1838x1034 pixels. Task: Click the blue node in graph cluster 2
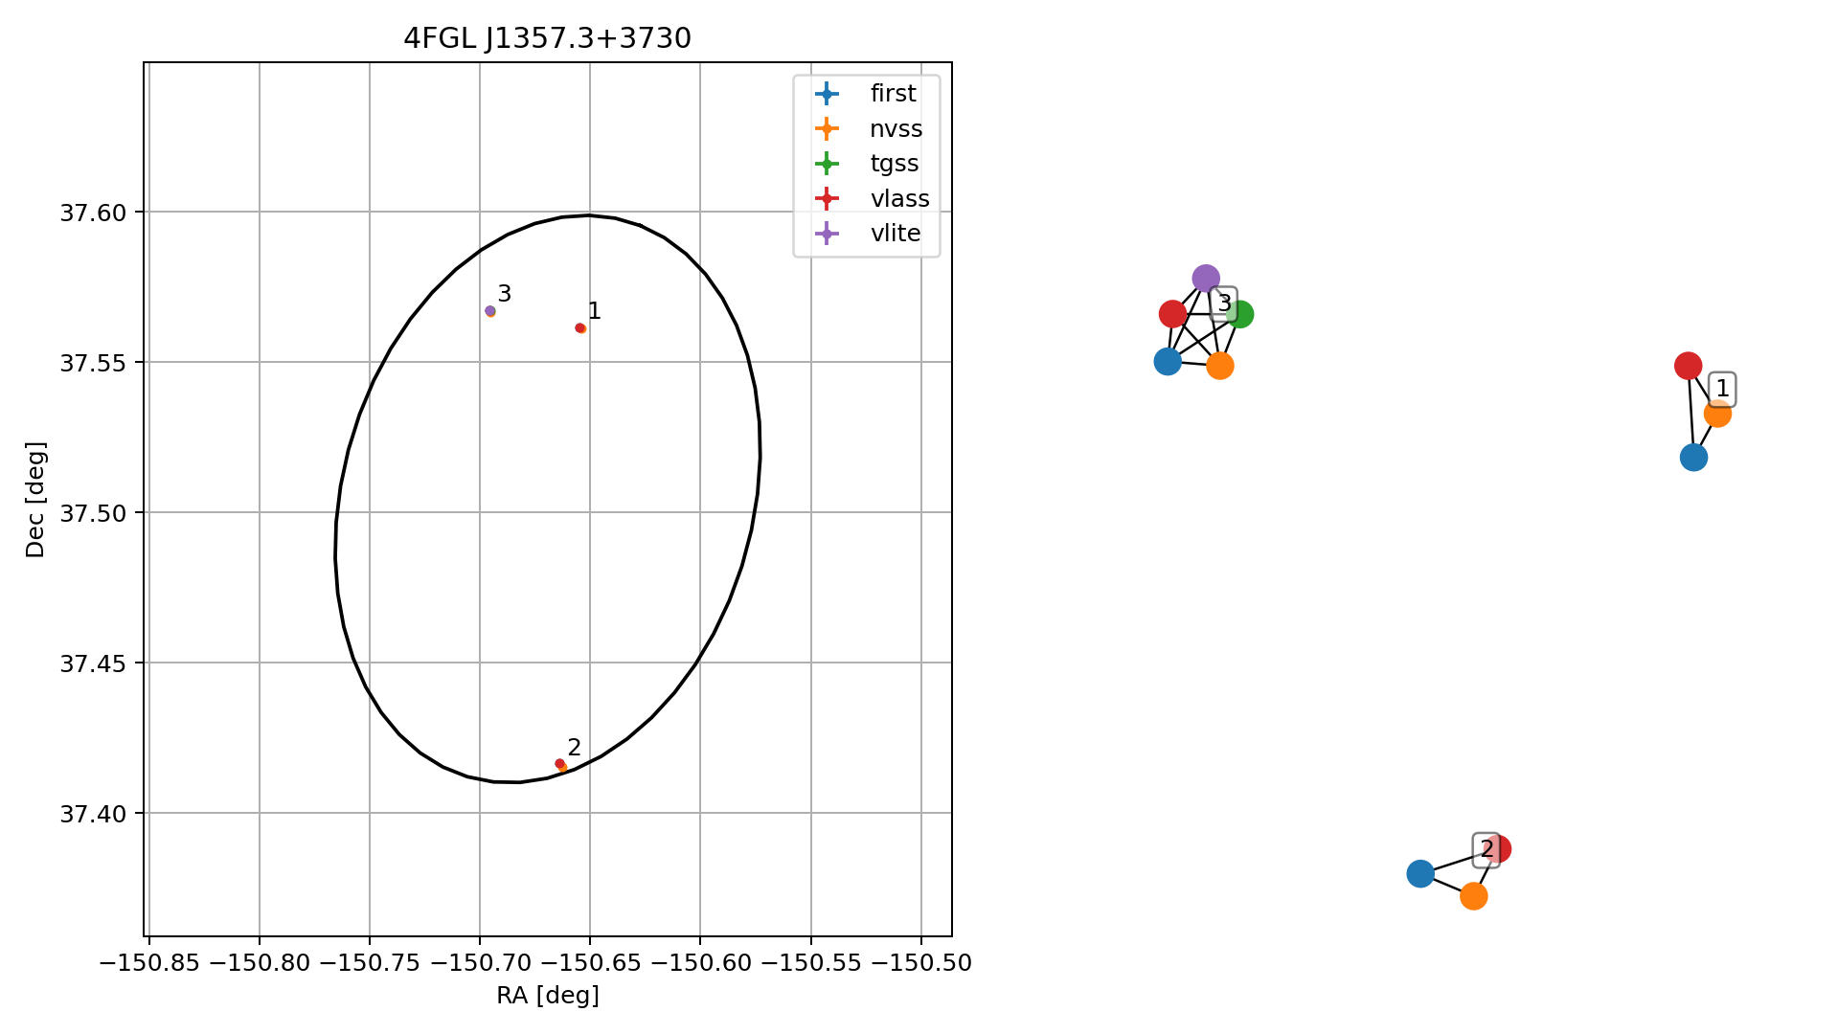(x=1420, y=873)
